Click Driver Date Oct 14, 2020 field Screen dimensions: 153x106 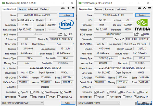(27, 72)
